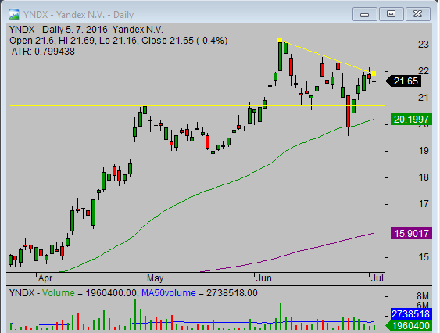
Task: Minimize the YNDX chart window
Action: tap(364, 14)
